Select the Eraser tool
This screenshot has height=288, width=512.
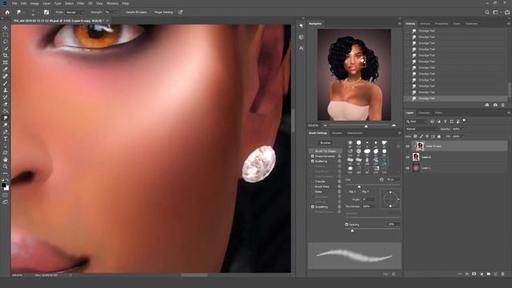pos(6,104)
